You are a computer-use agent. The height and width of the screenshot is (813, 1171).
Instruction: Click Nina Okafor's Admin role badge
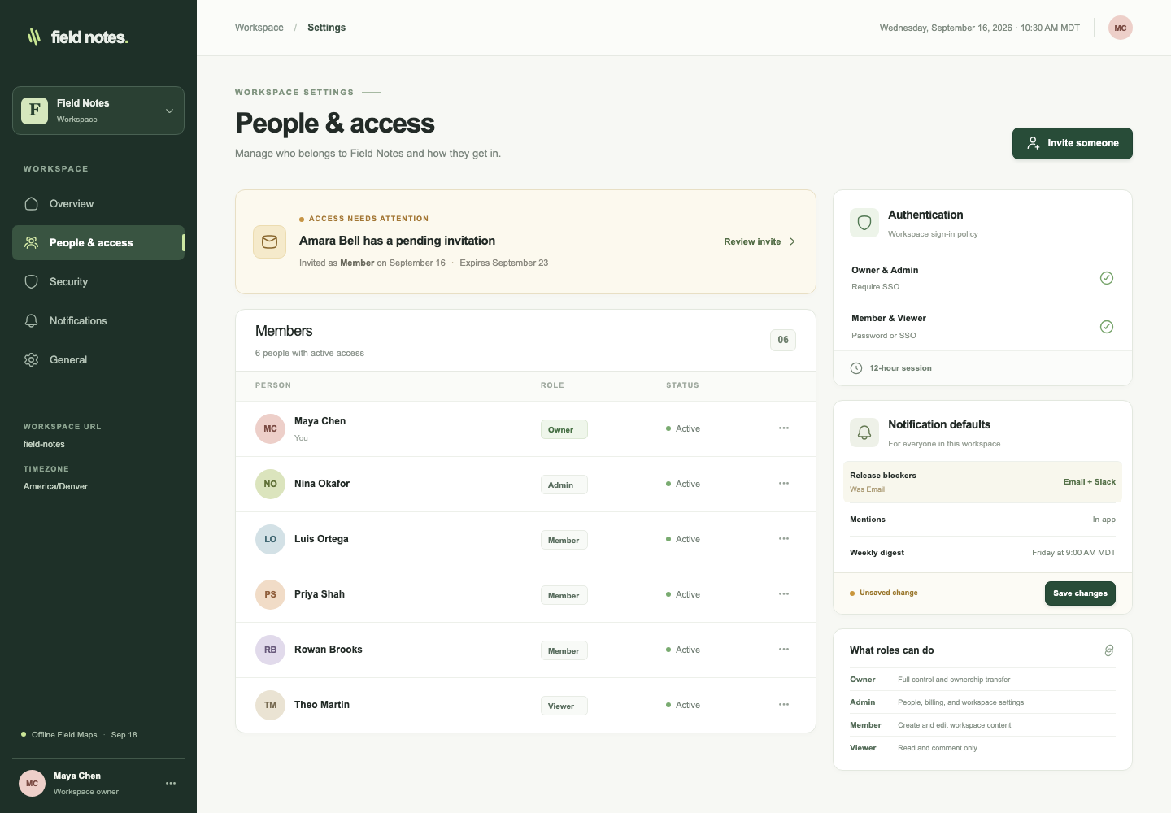(x=564, y=485)
